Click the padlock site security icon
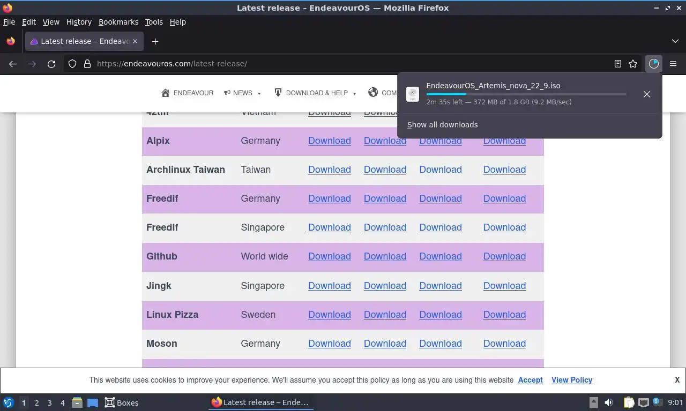 click(x=87, y=64)
